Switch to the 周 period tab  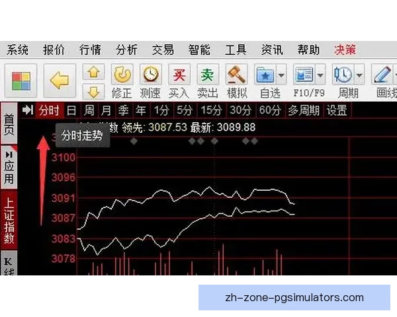click(89, 110)
